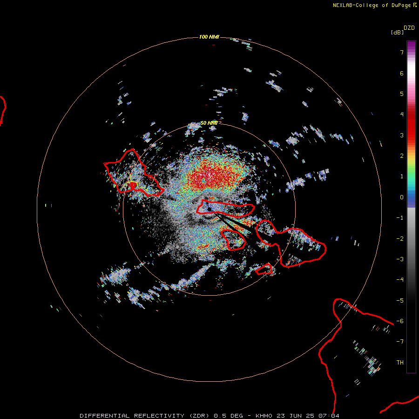This screenshot has height=419, width=419.
Task: Click the DZD product label above the color bar
Action: (409, 28)
